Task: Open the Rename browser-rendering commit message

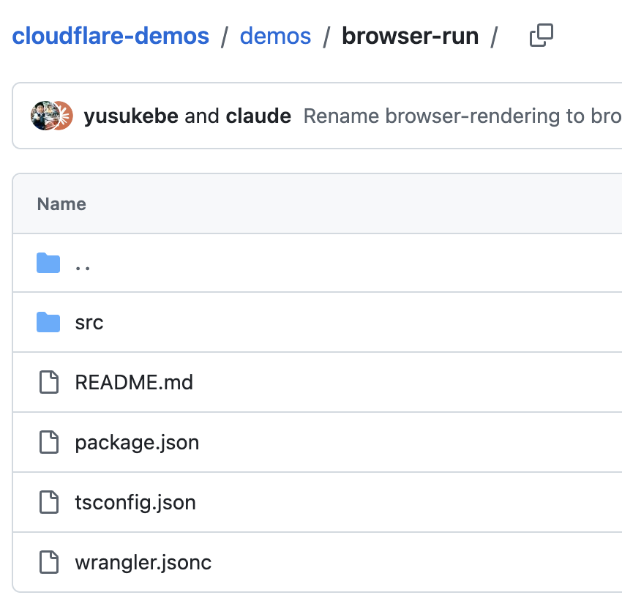Action: 462,116
